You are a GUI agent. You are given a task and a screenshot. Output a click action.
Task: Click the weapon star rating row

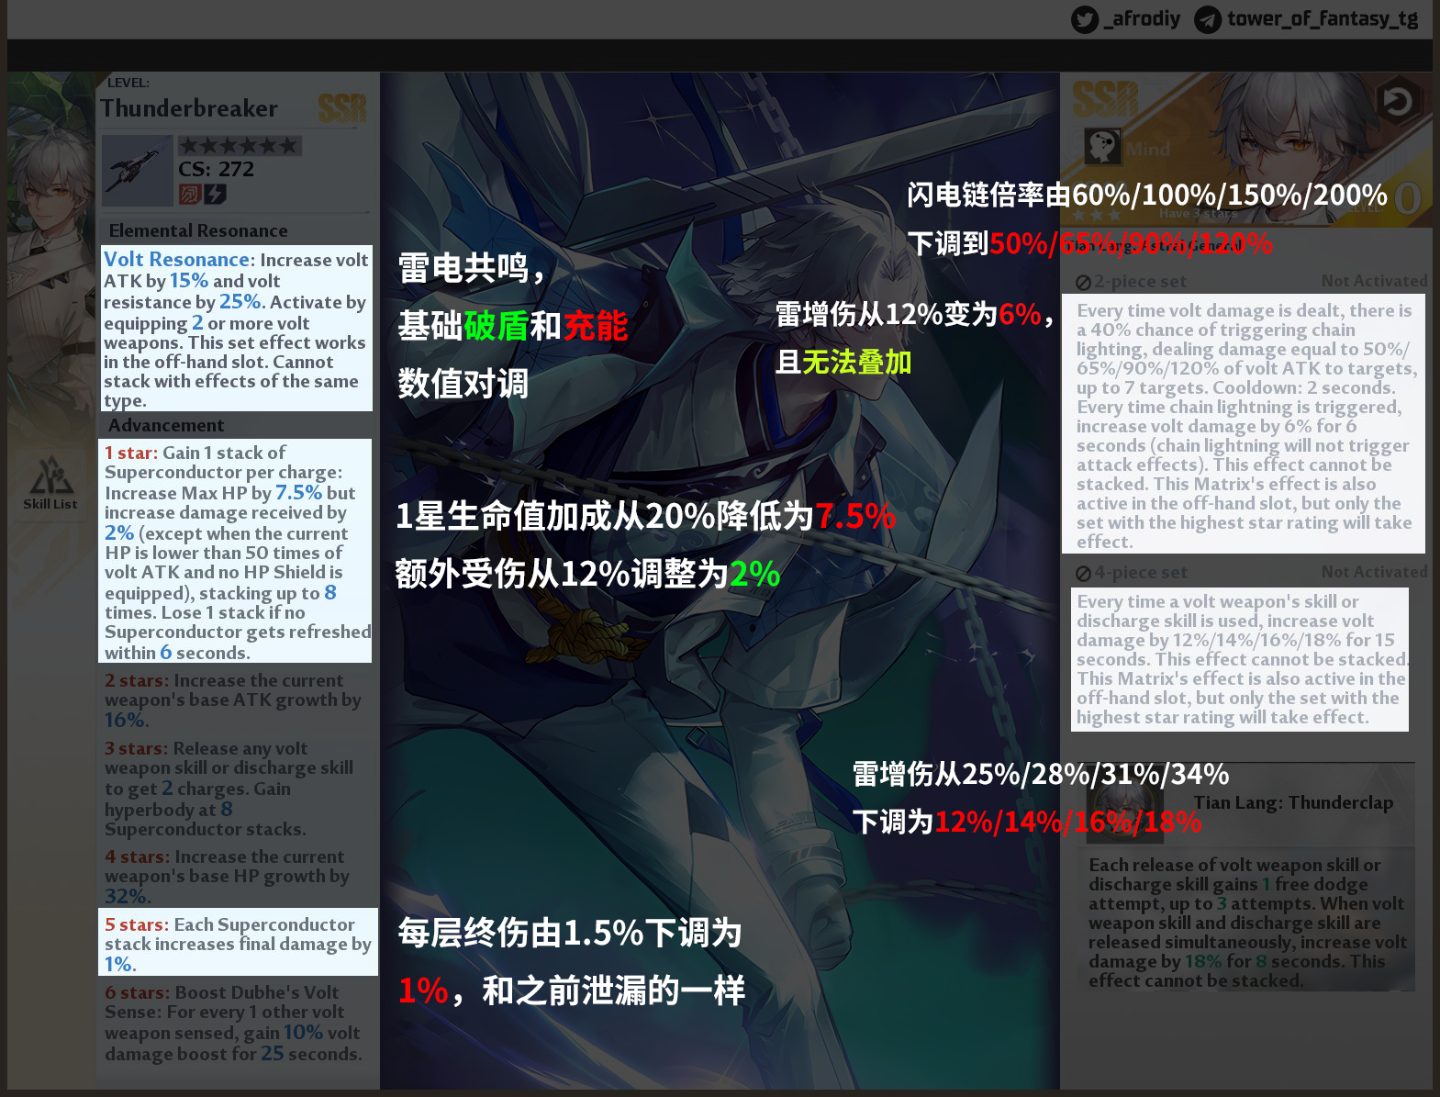239,146
